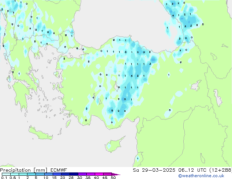Viewport: 232px width, 179px height.
Task: Click the legend label '0.5'
Action: coord(12,178)
